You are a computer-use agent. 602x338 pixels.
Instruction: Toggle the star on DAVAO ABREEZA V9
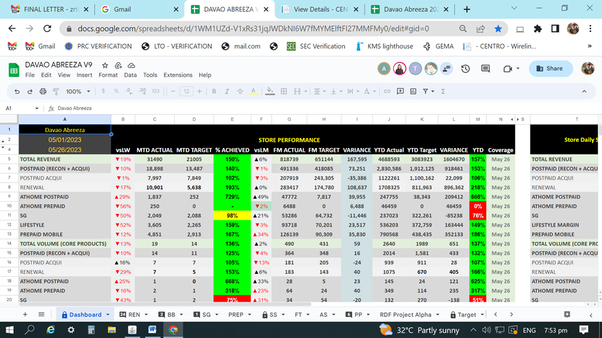pos(105,65)
